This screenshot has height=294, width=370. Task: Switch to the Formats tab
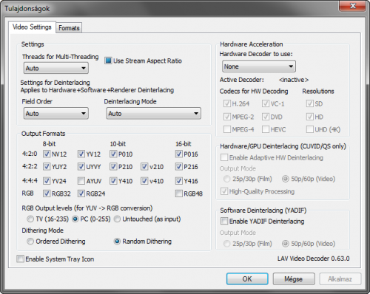pos(69,28)
